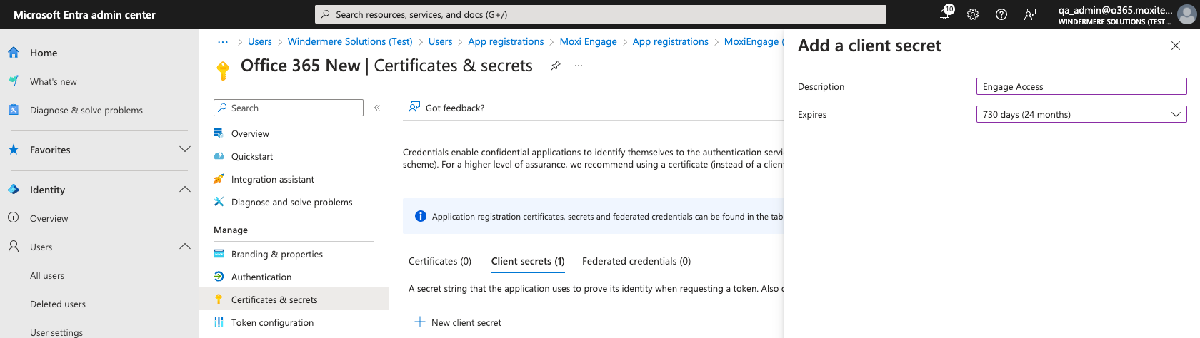Open Deleted users in sidebar
The image size is (1200, 338).
tap(58, 304)
